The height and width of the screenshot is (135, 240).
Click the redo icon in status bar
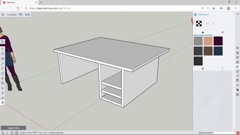click(7, 133)
